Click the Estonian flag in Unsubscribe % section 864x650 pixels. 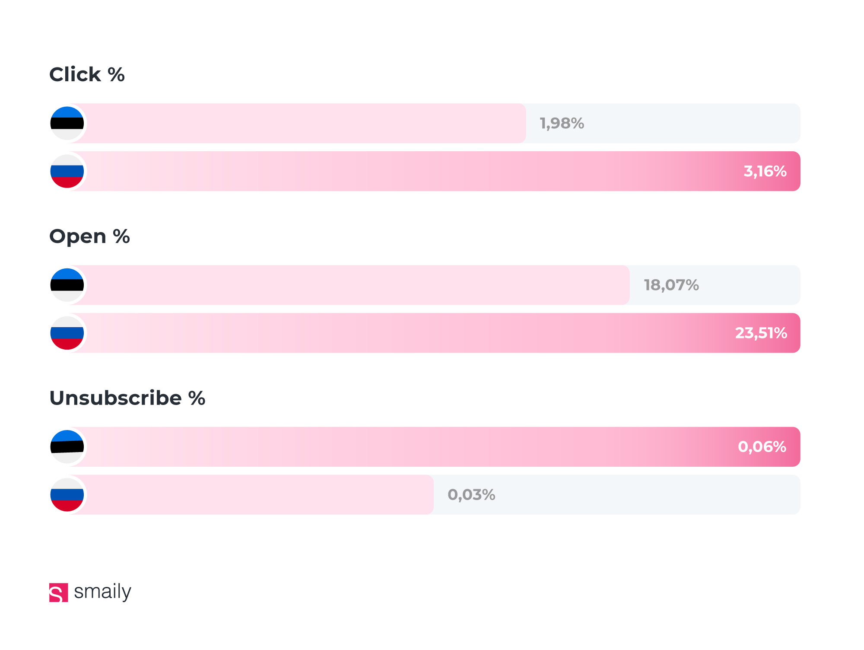point(67,446)
